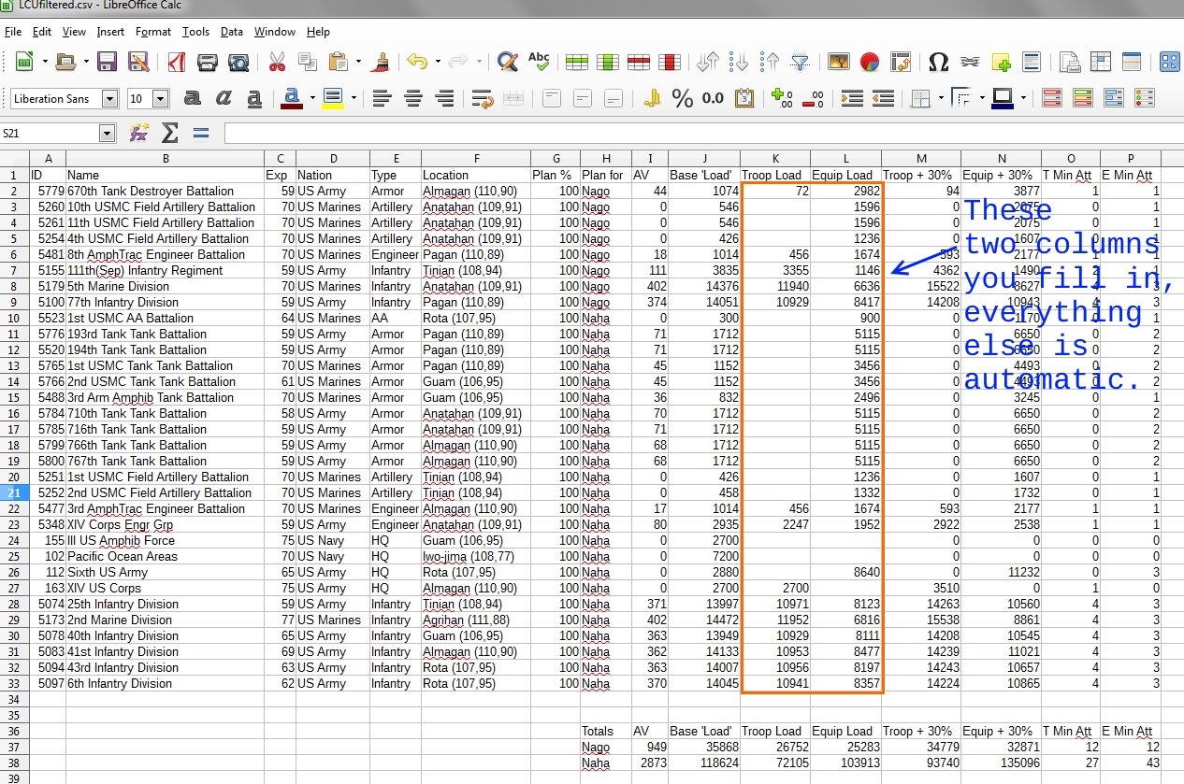Select column L header
Image resolution: width=1184 pixels, height=784 pixels.
tap(846, 159)
